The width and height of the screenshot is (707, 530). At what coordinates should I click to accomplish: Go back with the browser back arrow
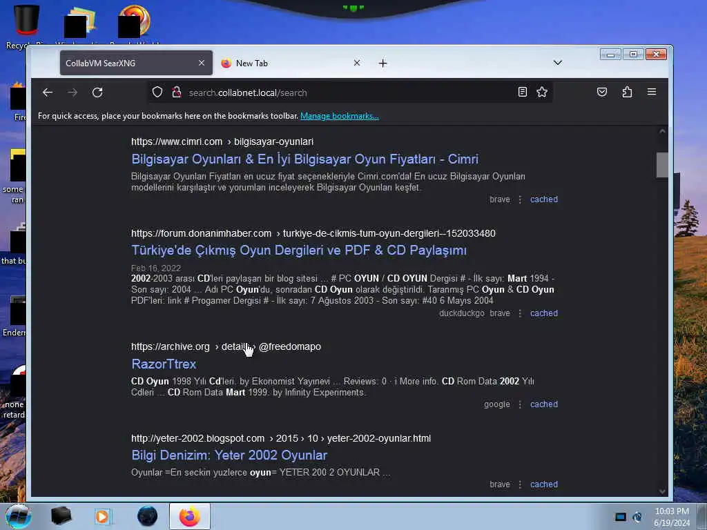(x=48, y=92)
